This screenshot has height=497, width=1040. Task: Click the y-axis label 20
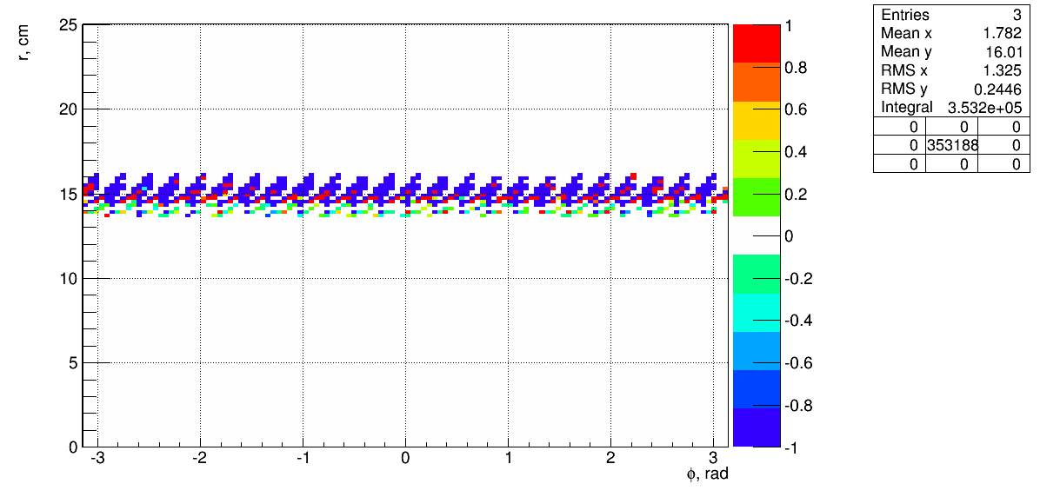[x=69, y=109]
